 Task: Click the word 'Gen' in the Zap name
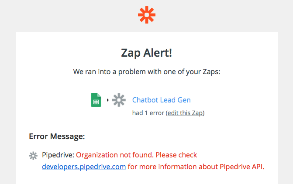[184, 100]
